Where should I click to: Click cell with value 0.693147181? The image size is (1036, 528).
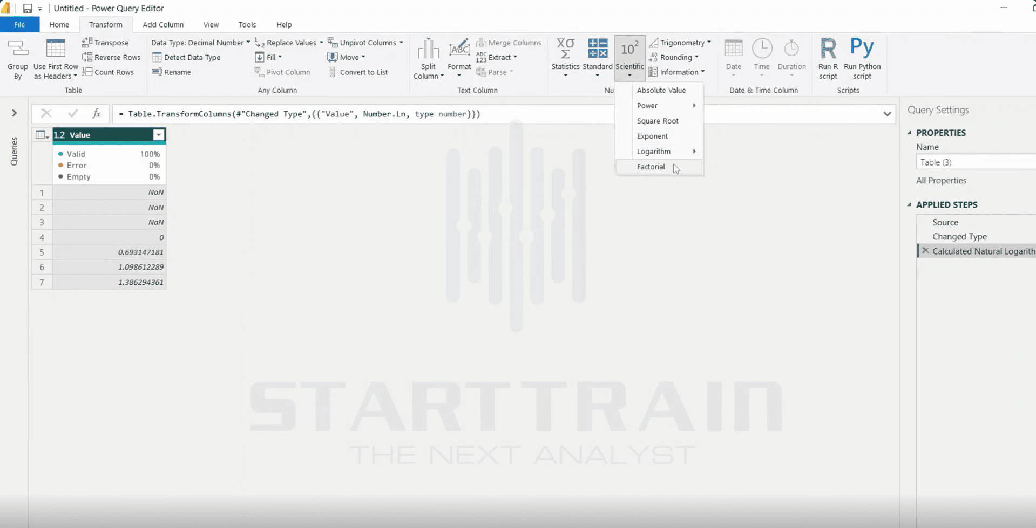tap(109, 252)
